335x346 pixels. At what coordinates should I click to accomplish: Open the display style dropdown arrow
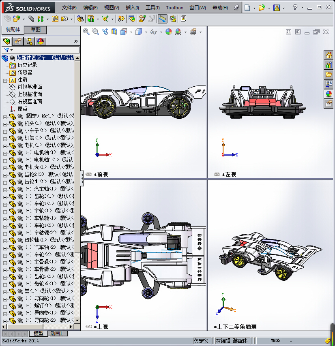[x=146, y=32]
